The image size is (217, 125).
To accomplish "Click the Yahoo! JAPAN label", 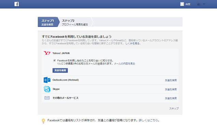I will coord(61,53).
